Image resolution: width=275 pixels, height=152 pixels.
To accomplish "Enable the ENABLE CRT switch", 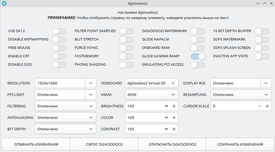I will coord(59,56).
